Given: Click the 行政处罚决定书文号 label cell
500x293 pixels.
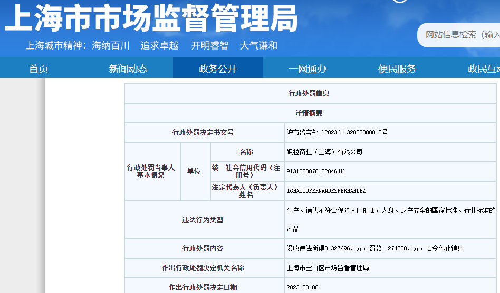Looking at the screenshot, I should pos(204,132).
